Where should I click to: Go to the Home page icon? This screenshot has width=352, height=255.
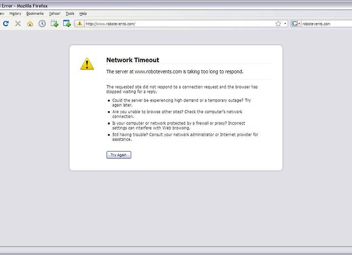click(x=30, y=23)
